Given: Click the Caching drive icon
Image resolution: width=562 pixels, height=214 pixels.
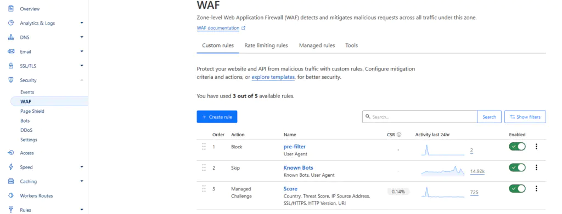Looking at the screenshot, I should 11,181.
